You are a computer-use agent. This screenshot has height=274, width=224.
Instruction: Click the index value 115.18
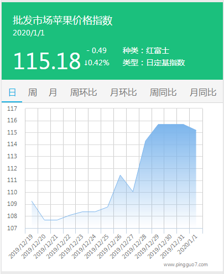(47, 61)
